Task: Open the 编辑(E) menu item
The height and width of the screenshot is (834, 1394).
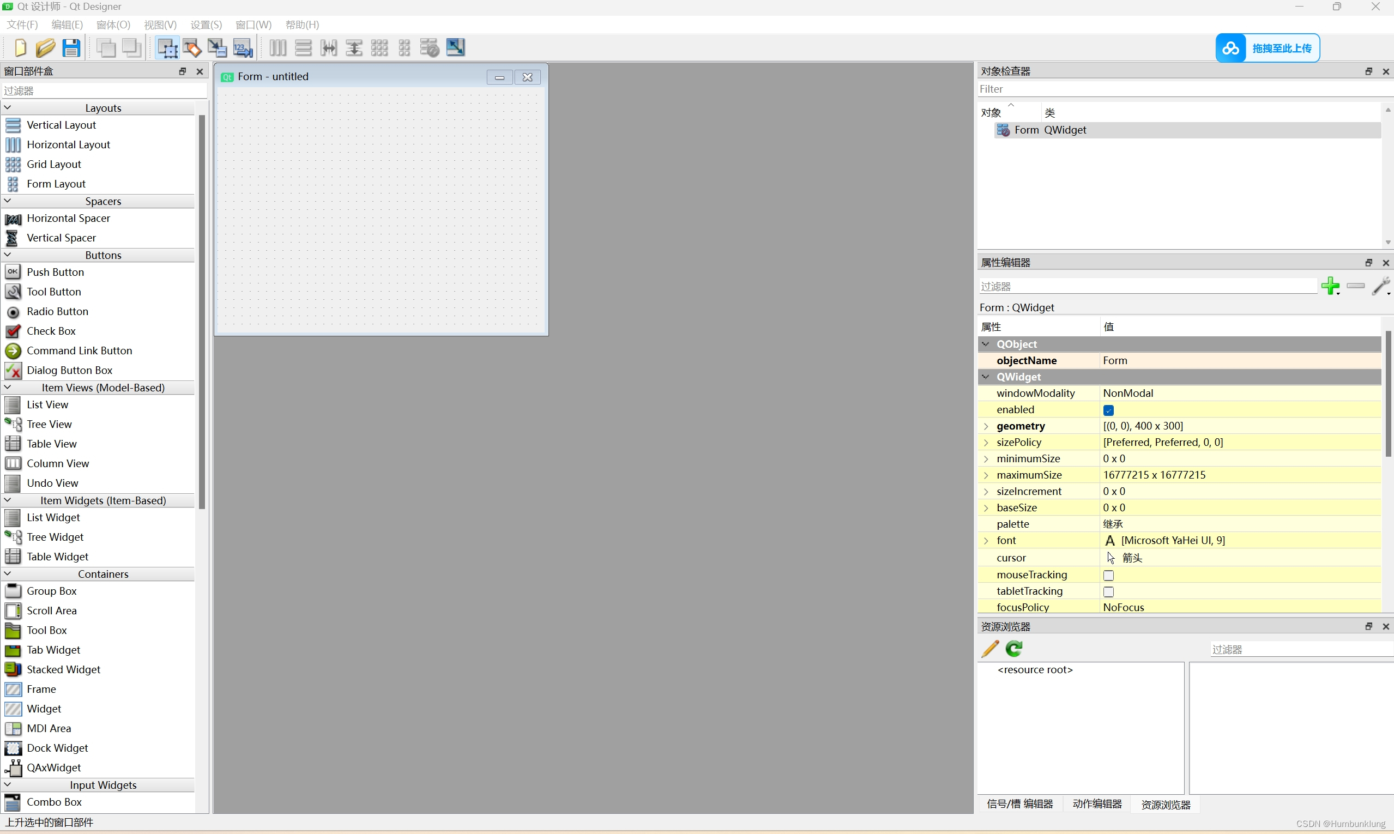Action: point(63,24)
